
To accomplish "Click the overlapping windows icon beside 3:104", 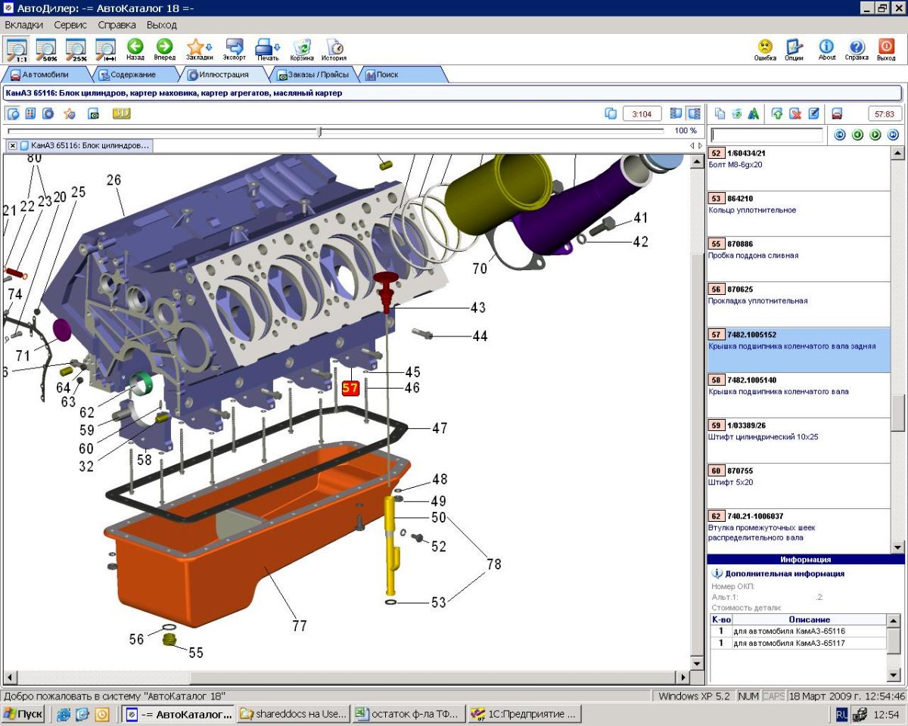I will [x=611, y=114].
